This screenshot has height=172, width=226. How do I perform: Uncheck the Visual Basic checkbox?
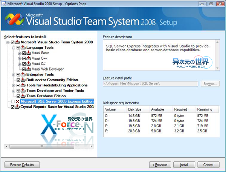(x=24, y=53)
